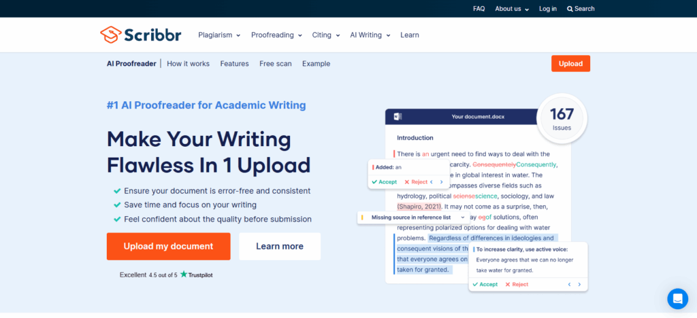Select the Free scan tab
The image size is (697, 318).
point(275,64)
